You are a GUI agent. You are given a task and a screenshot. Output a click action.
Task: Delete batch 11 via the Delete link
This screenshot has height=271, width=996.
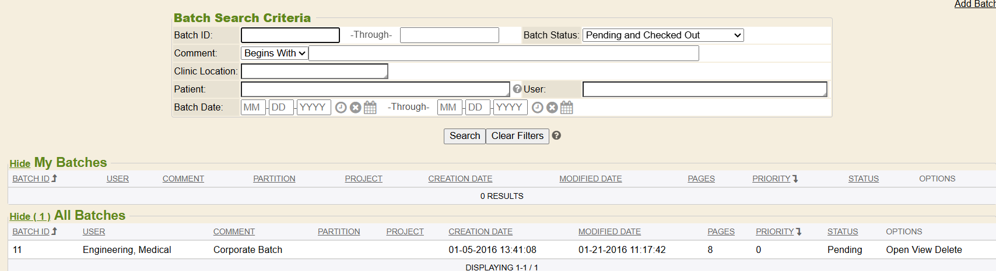click(948, 249)
